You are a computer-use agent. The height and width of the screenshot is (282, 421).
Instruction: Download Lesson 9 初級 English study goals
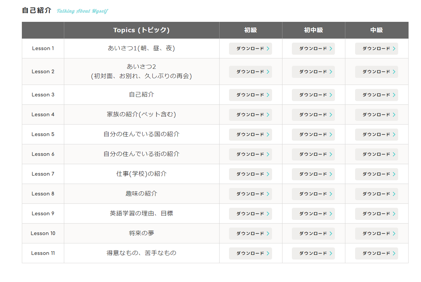coord(250,214)
